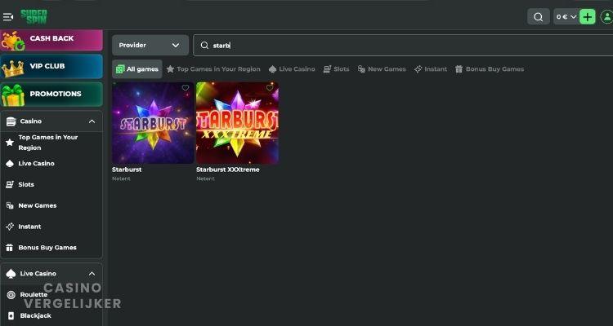The height and width of the screenshot is (326, 613).
Task: Click the slots icon beside sidebar Slots
Action: click(10, 185)
